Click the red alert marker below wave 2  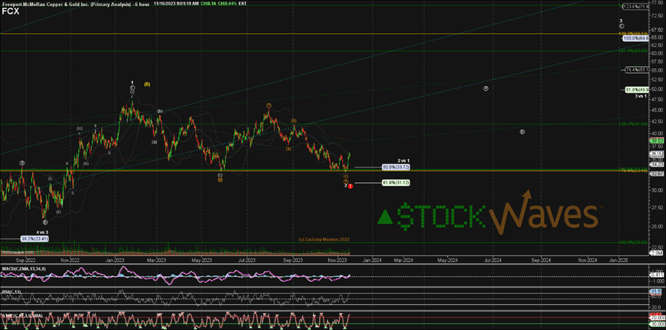(x=350, y=185)
